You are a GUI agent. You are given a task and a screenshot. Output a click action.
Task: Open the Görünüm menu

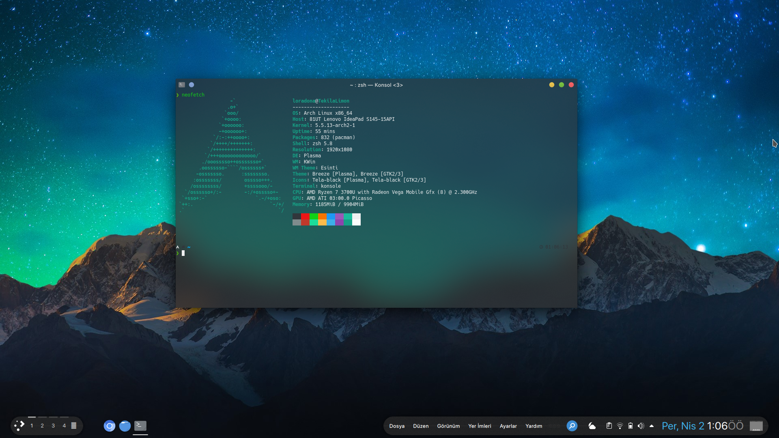[x=448, y=426]
